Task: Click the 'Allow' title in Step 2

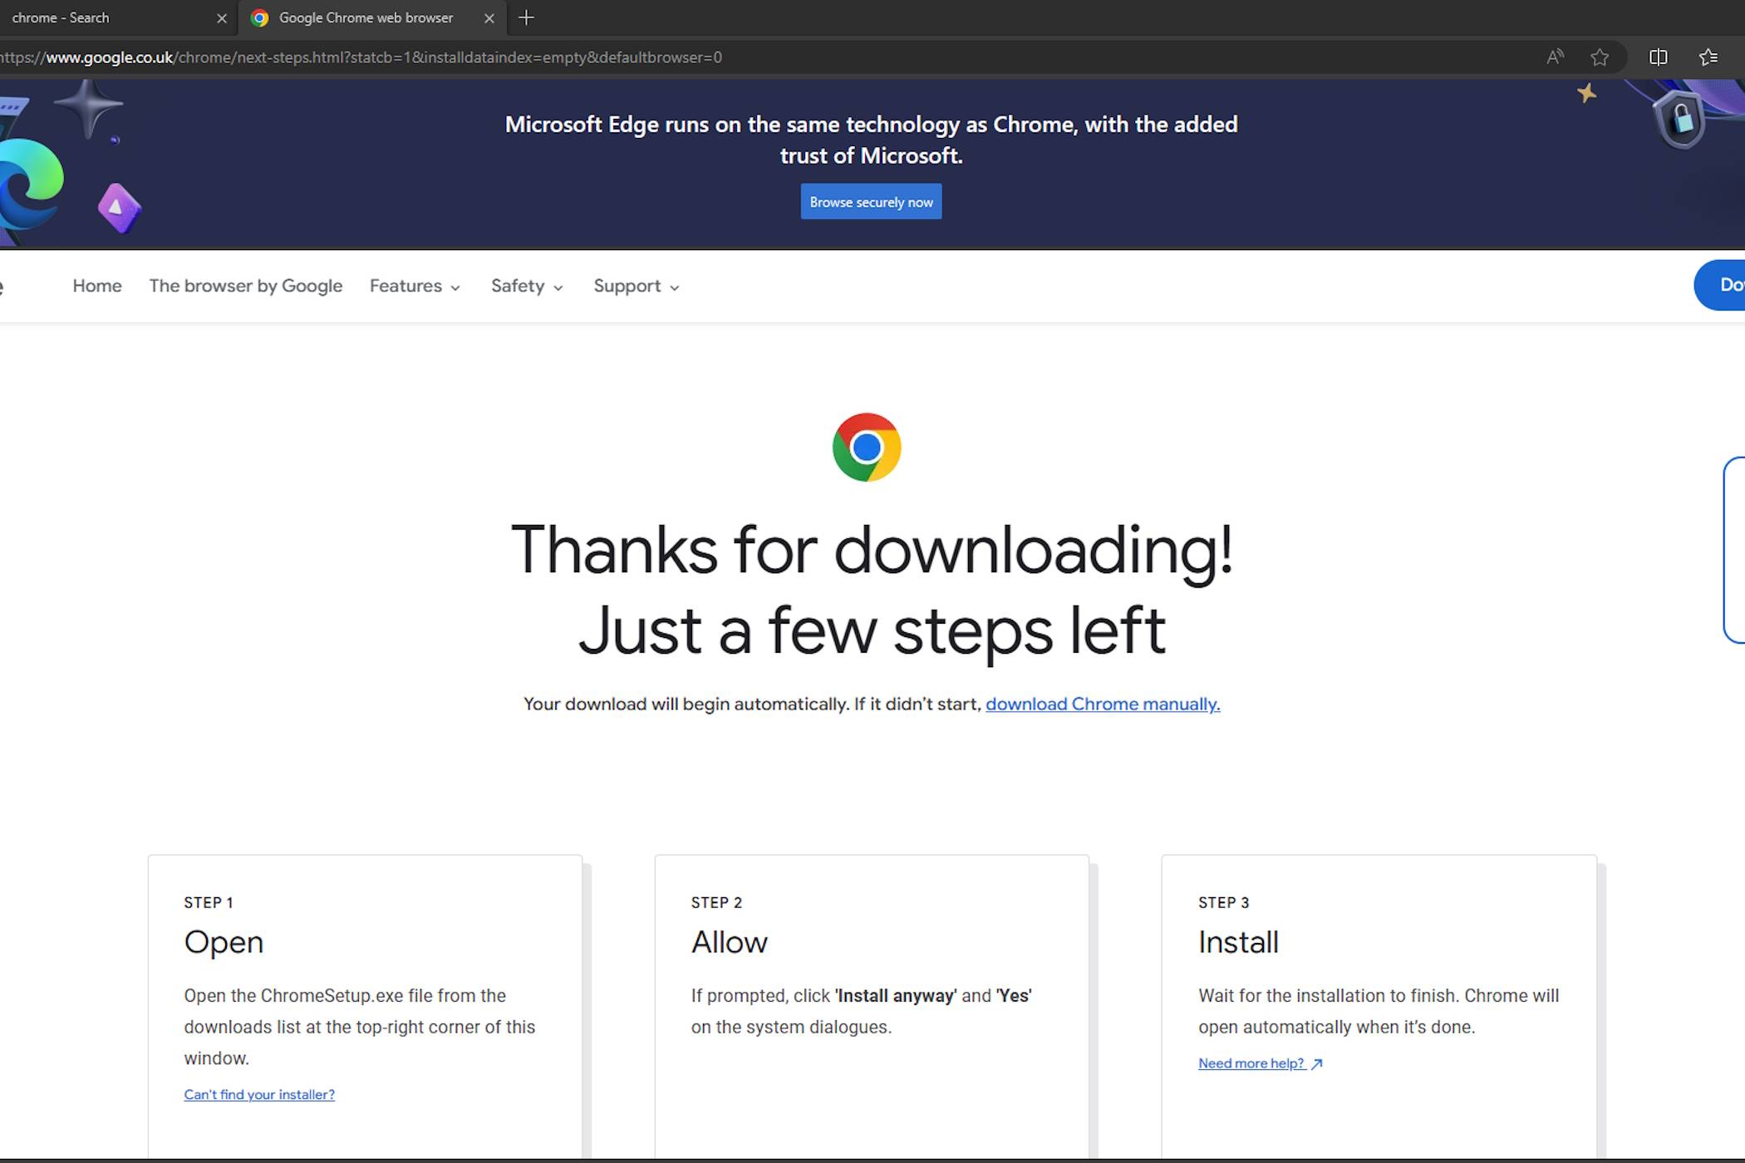Action: [729, 942]
